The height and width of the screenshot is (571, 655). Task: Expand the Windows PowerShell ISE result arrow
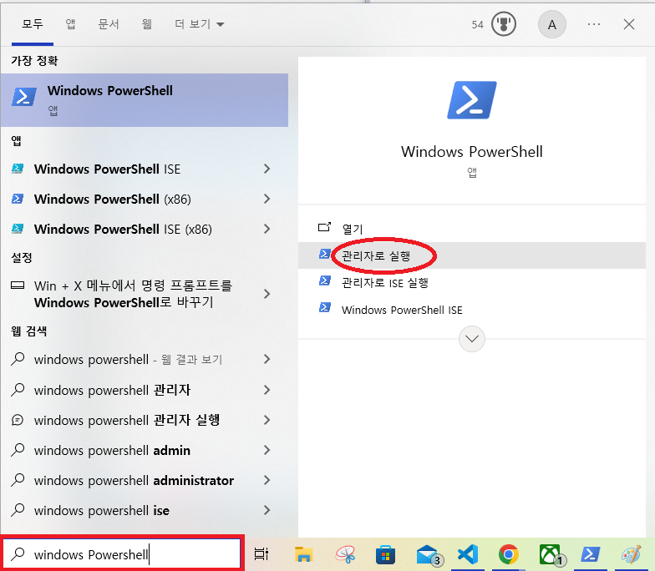267,169
